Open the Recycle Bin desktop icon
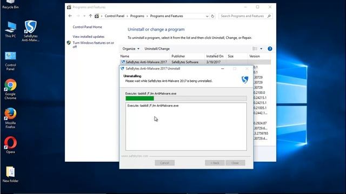 10,4
